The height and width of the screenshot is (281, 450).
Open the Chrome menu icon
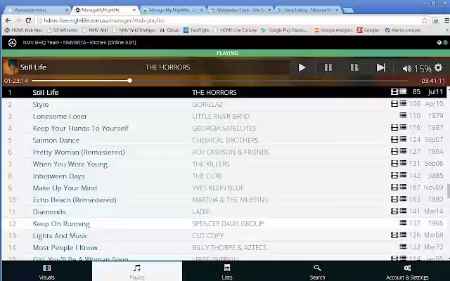(447, 20)
